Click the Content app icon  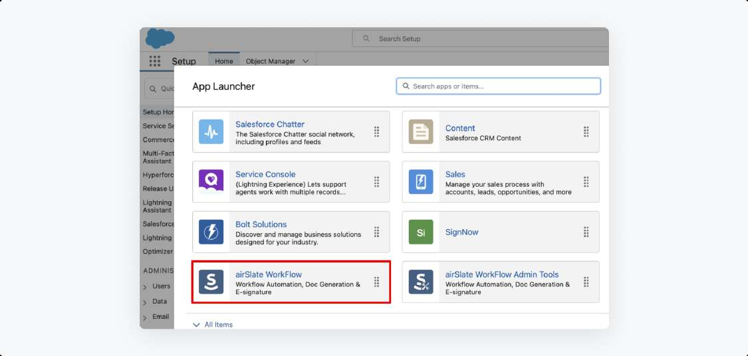coord(421,132)
